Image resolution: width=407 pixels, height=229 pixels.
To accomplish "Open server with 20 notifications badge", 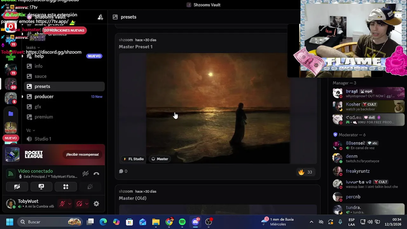I will pyautogui.click(x=10, y=84).
